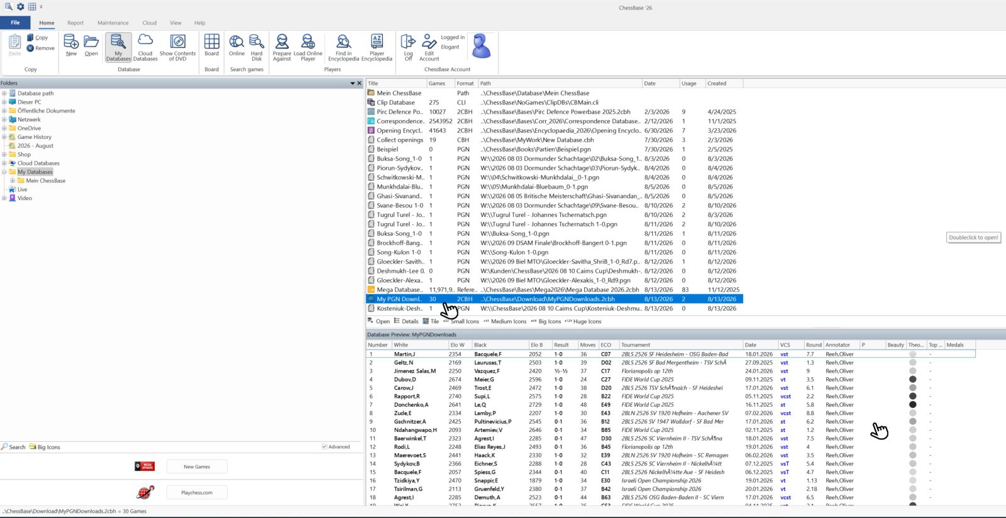
Task: Sort preview by Elo W column header
Action: [460, 344]
